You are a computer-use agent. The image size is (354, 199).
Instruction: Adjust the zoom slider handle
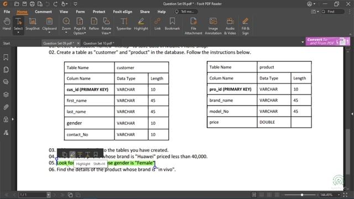click(302, 195)
